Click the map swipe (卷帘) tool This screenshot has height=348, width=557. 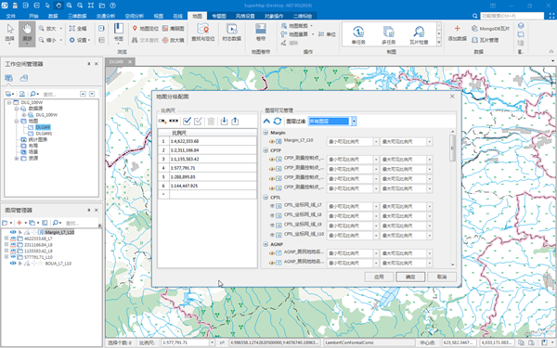[261, 32]
